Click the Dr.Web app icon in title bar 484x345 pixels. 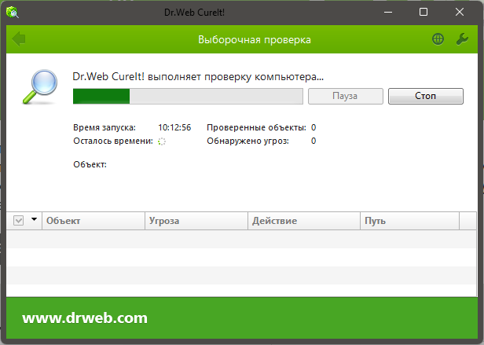(14, 12)
